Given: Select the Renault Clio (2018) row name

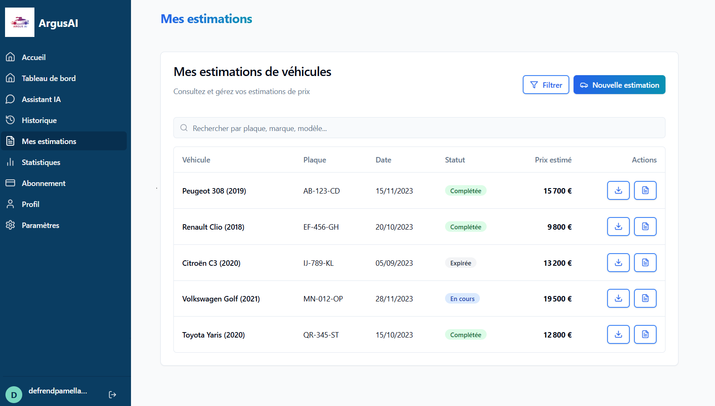Looking at the screenshot, I should click(x=213, y=227).
